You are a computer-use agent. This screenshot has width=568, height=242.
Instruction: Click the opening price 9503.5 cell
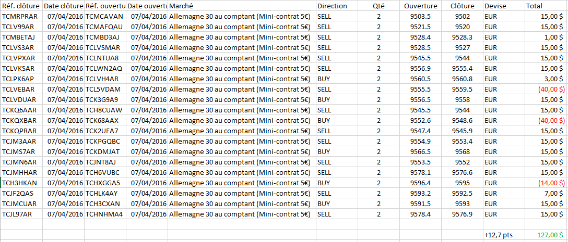point(420,16)
